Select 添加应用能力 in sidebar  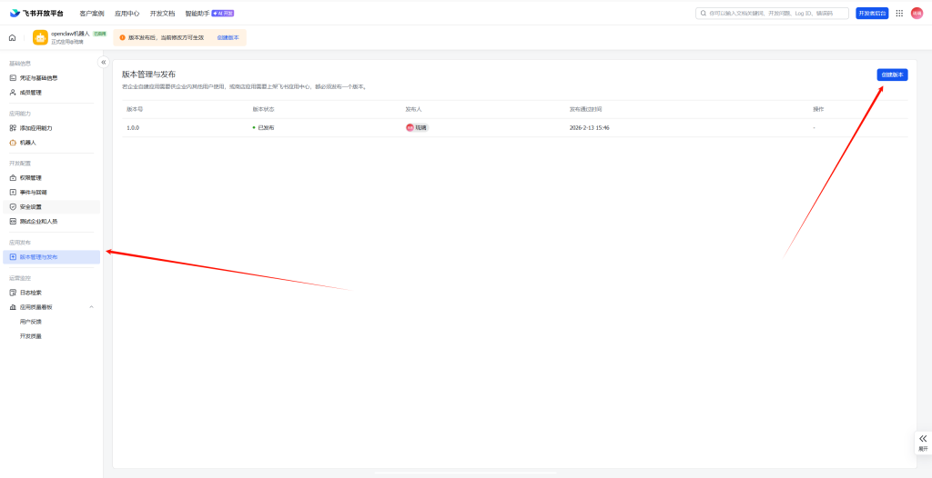point(51,127)
